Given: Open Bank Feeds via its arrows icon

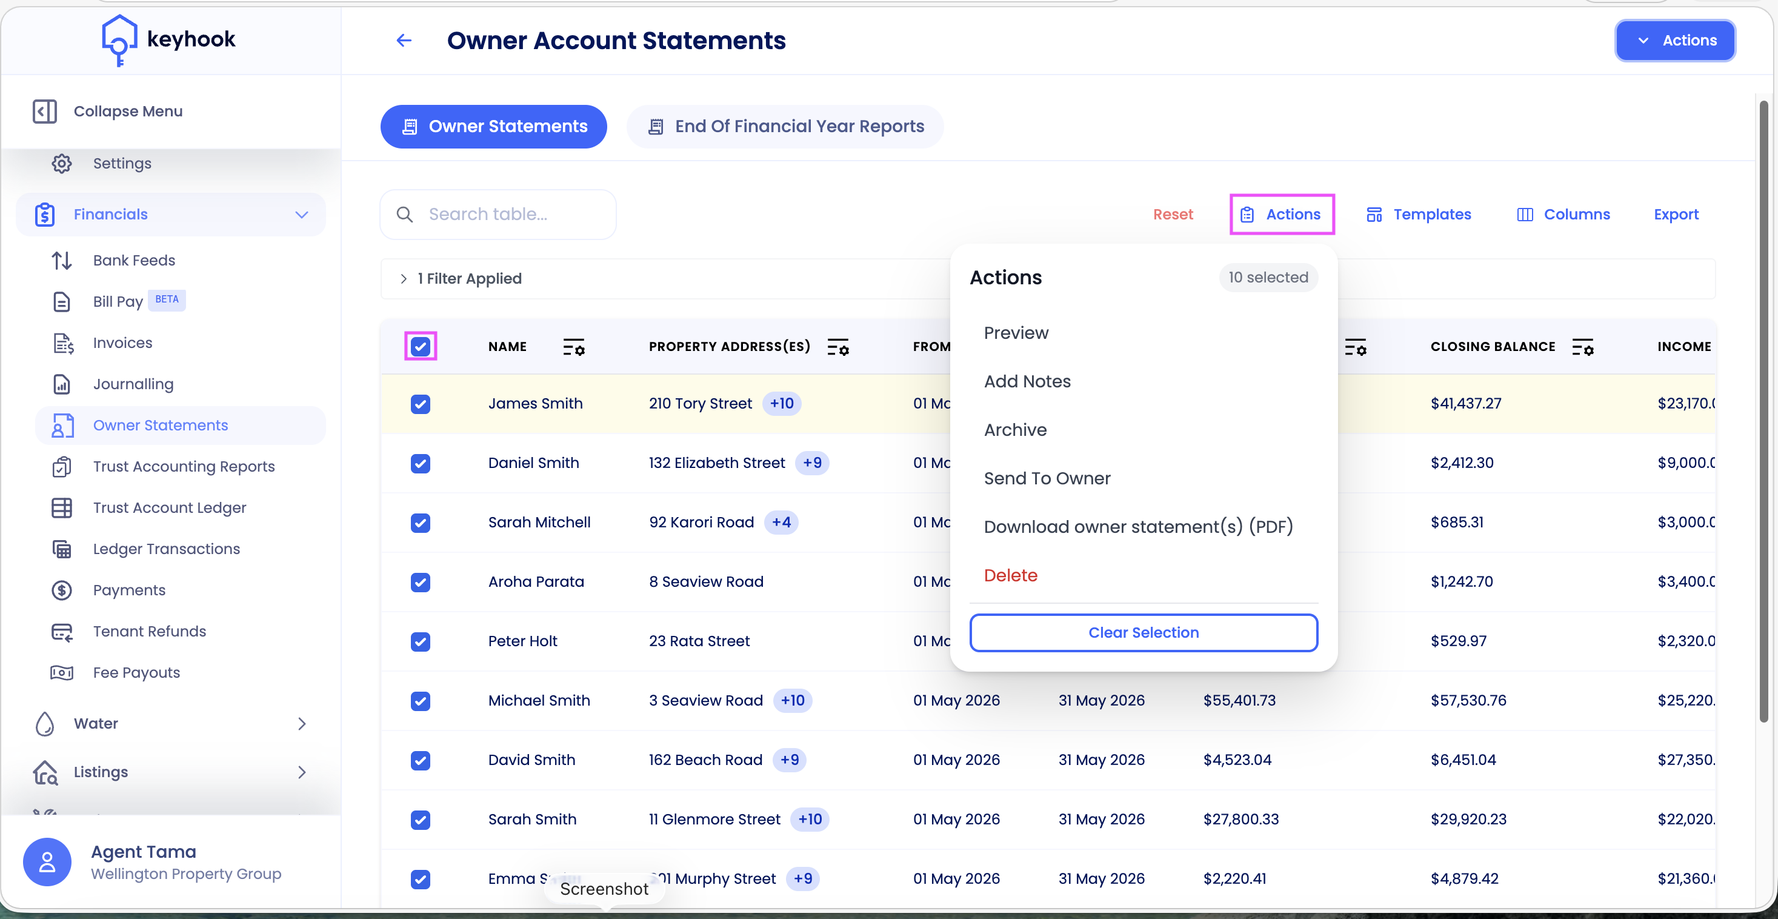Looking at the screenshot, I should 62,260.
